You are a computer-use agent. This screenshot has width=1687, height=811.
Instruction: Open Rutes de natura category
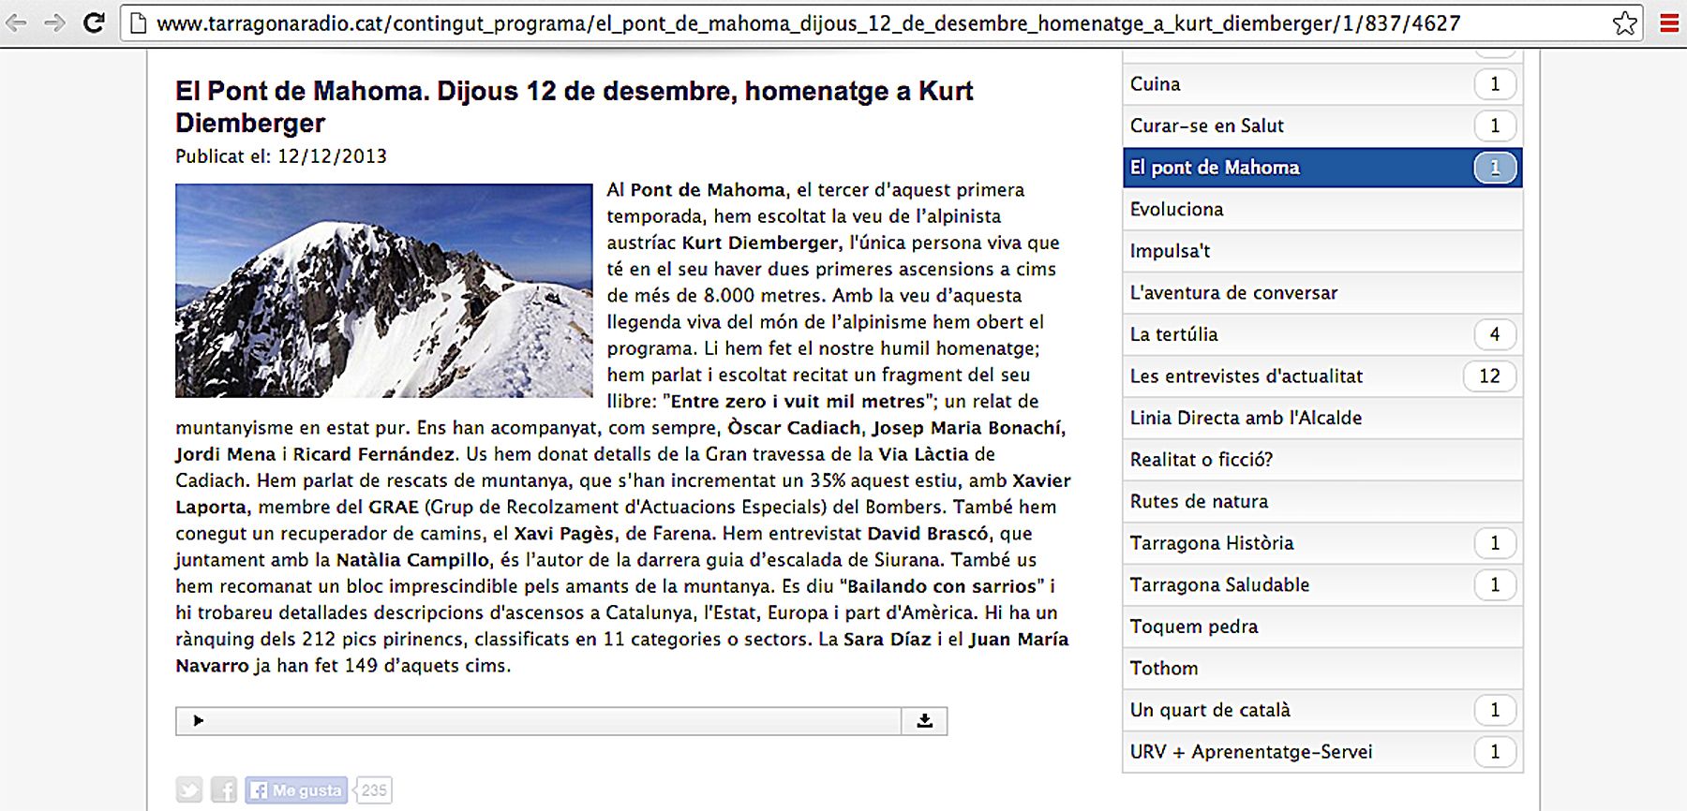click(1322, 501)
